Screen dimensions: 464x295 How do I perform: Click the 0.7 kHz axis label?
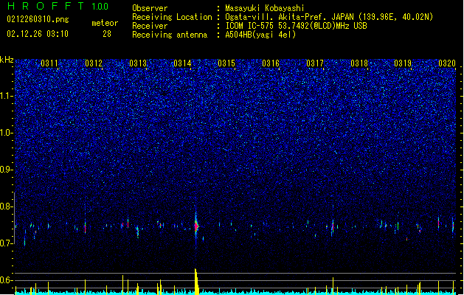click(7, 243)
